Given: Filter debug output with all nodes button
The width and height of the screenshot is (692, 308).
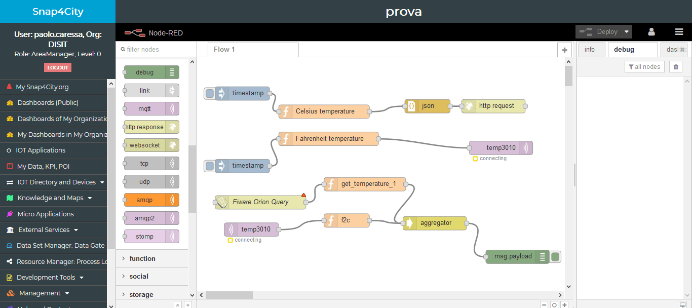Looking at the screenshot, I should point(644,67).
